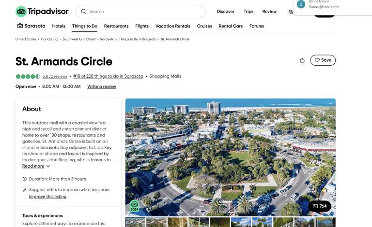Image resolution: width=372 pixels, height=227 pixels.
Task: Open the Discover menu
Action: [x=225, y=12]
